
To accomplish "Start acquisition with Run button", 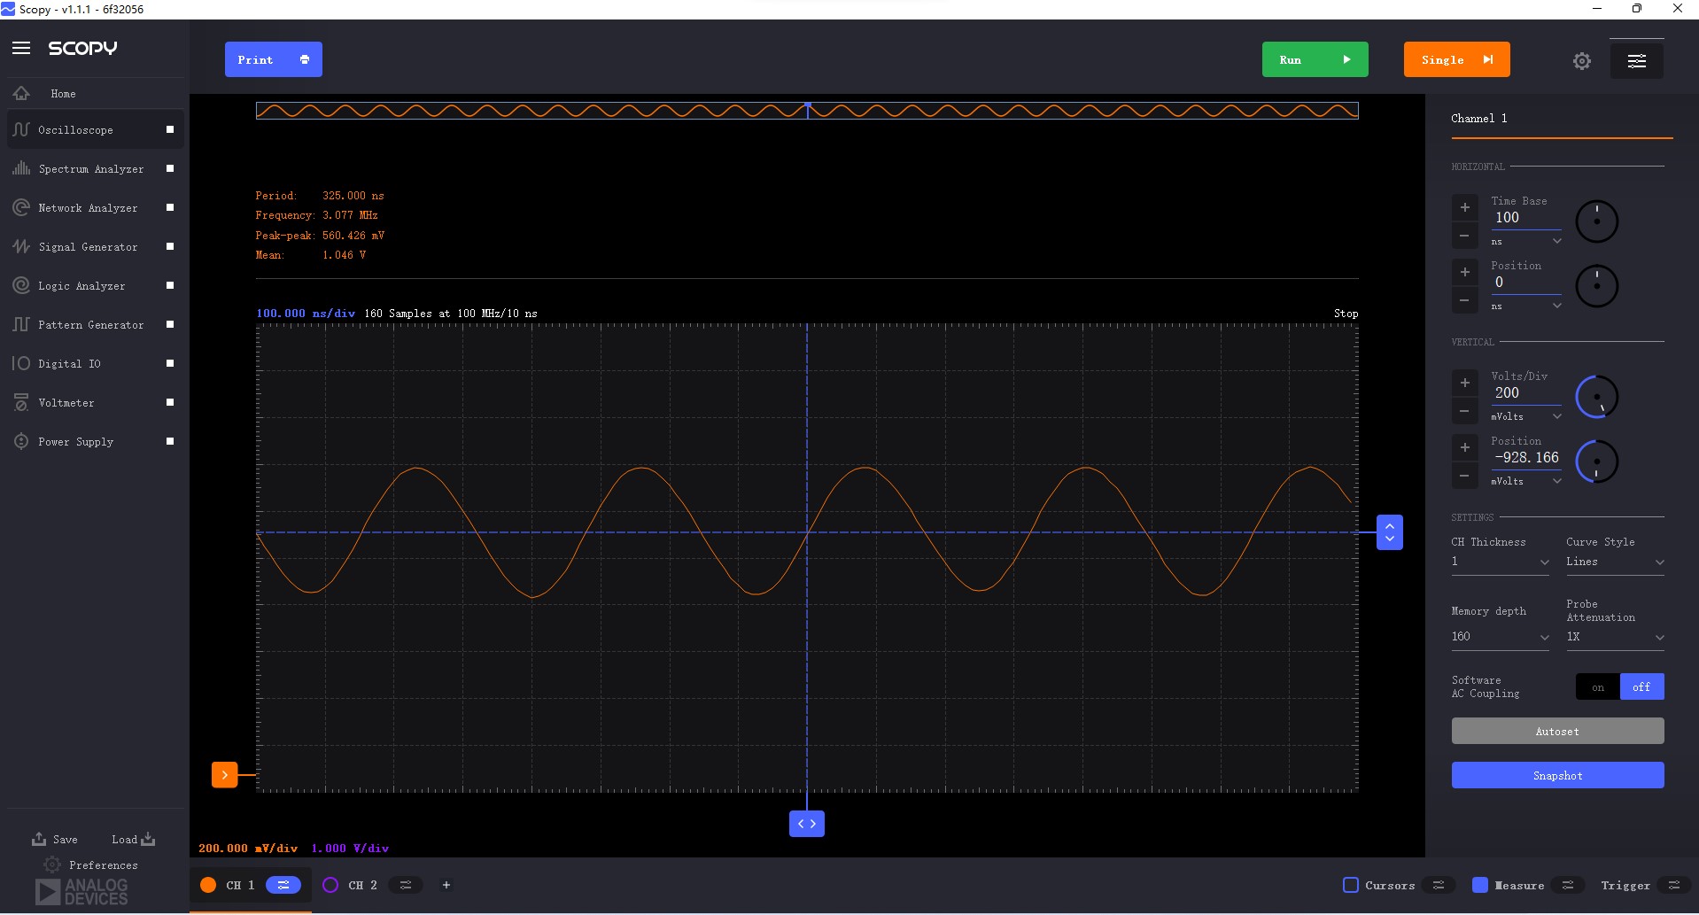I will pyautogui.click(x=1315, y=59).
